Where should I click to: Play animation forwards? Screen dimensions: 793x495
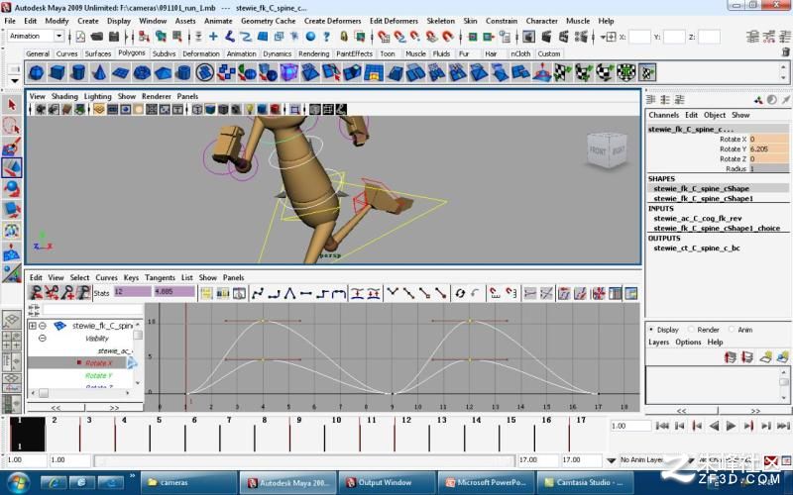[x=732, y=426]
